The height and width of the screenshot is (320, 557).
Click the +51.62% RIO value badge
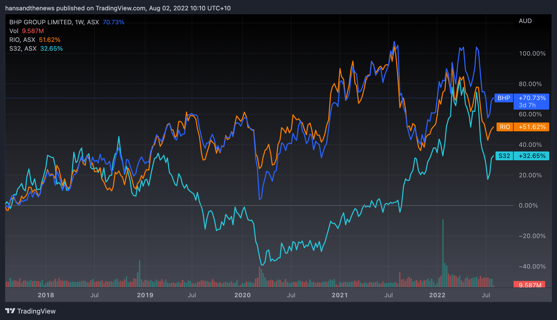tap(532, 127)
